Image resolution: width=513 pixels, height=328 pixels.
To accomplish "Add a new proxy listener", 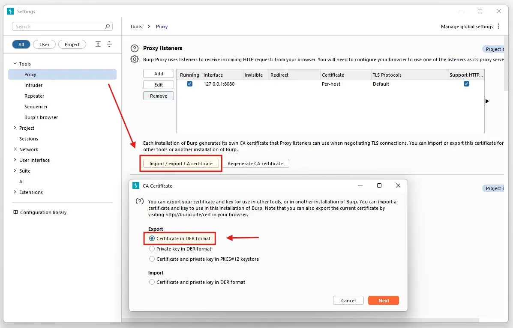I will coord(159,74).
